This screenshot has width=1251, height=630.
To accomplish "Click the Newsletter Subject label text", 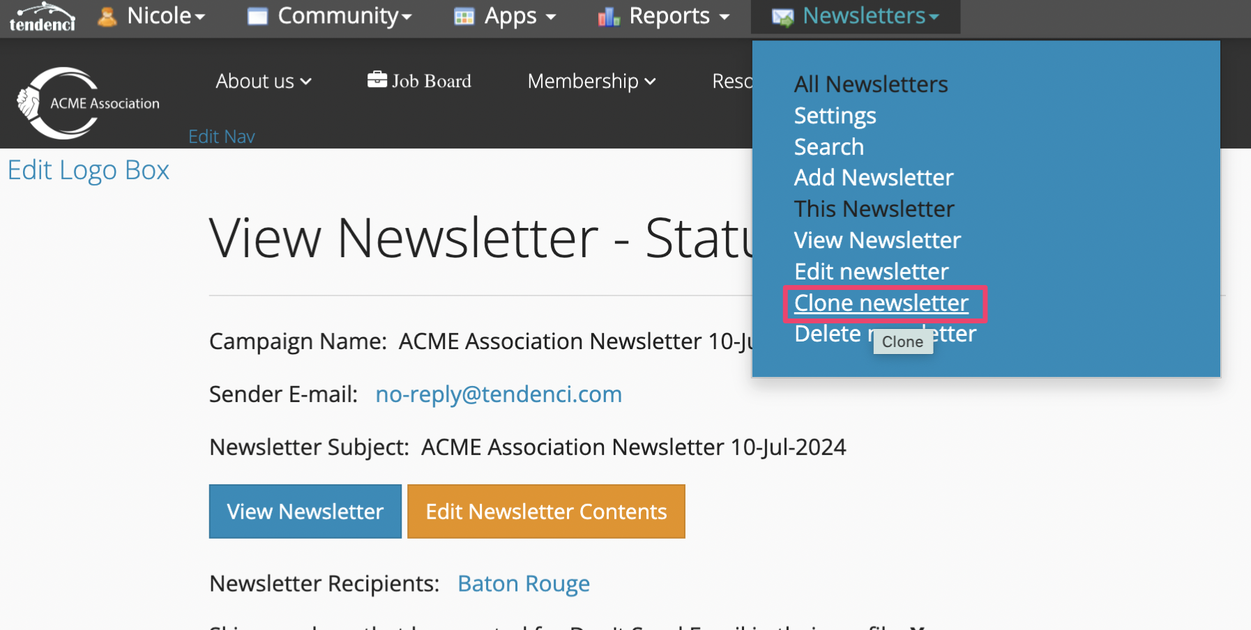I will pyautogui.click(x=309, y=447).
